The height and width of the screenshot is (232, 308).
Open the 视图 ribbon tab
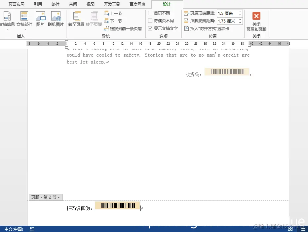coord(90,4)
